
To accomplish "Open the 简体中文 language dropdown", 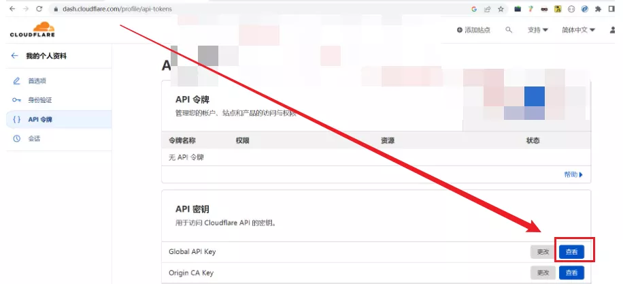I will (578, 30).
